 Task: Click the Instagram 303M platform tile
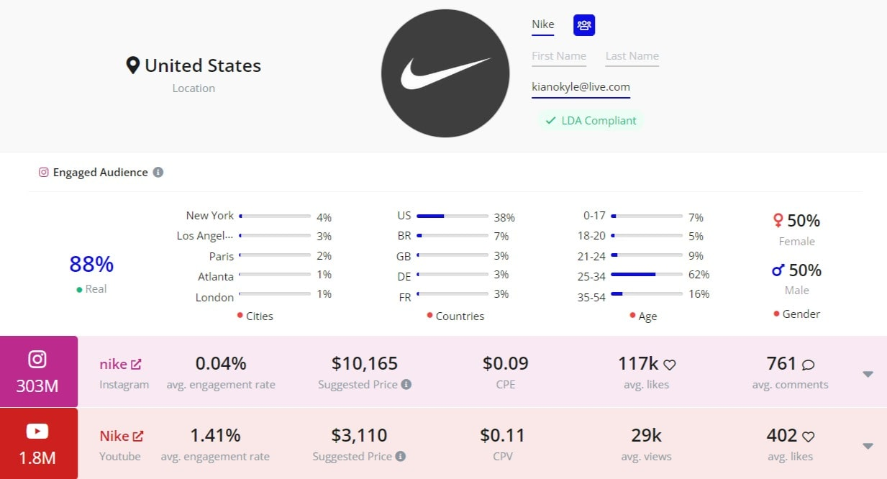click(38, 372)
